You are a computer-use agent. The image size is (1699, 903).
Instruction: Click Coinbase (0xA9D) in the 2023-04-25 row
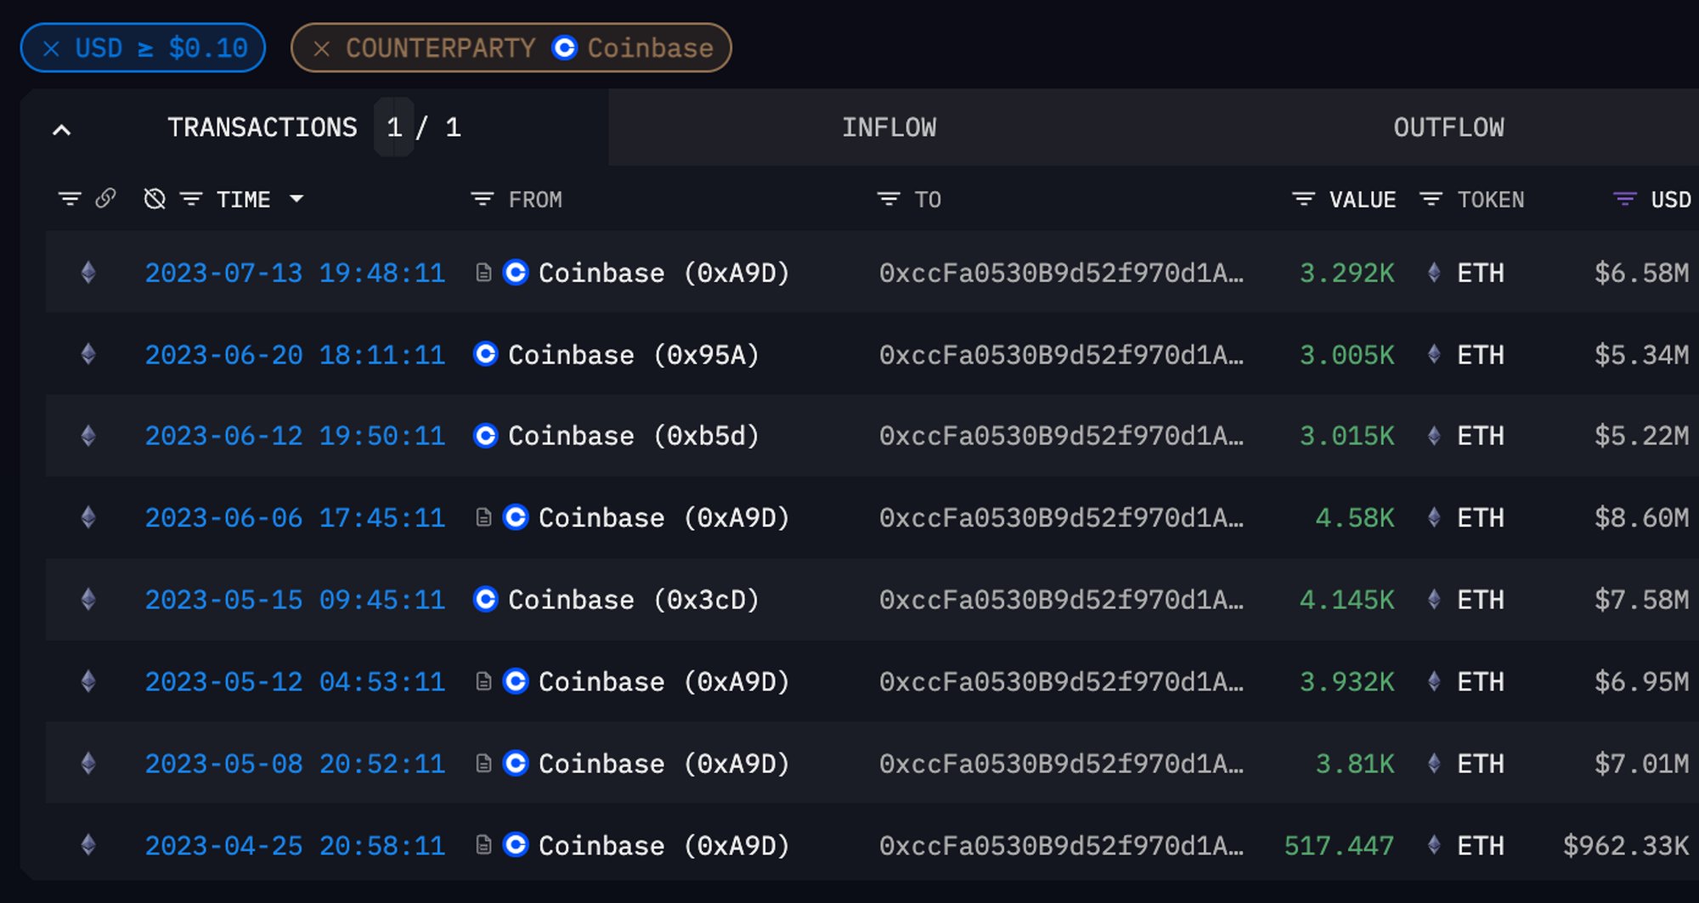coord(663,845)
